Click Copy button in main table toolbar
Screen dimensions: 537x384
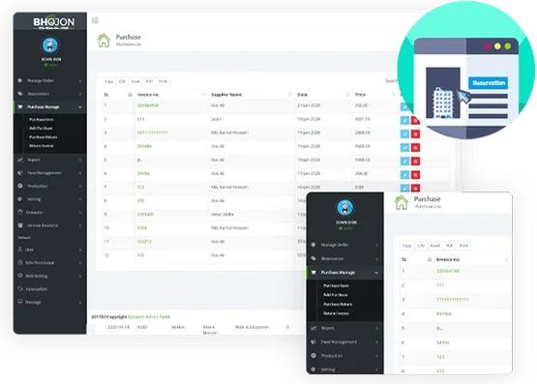coord(109,81)
